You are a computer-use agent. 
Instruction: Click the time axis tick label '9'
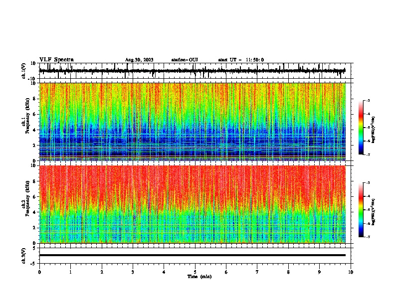coord(319,272)
